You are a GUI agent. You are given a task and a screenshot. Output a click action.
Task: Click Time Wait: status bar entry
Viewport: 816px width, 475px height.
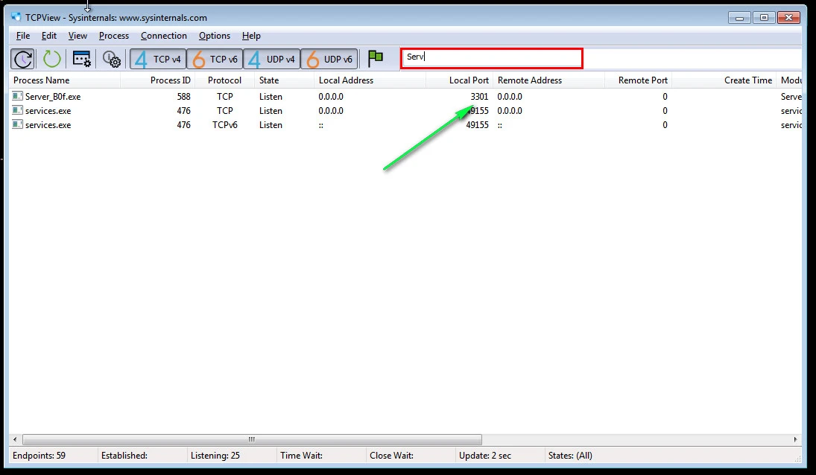(301, 456)
